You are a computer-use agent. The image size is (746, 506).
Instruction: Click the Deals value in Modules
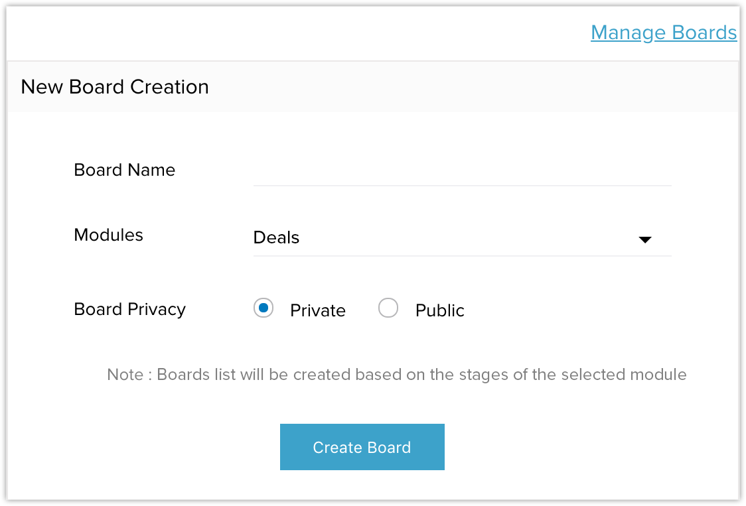click(277, 237)
